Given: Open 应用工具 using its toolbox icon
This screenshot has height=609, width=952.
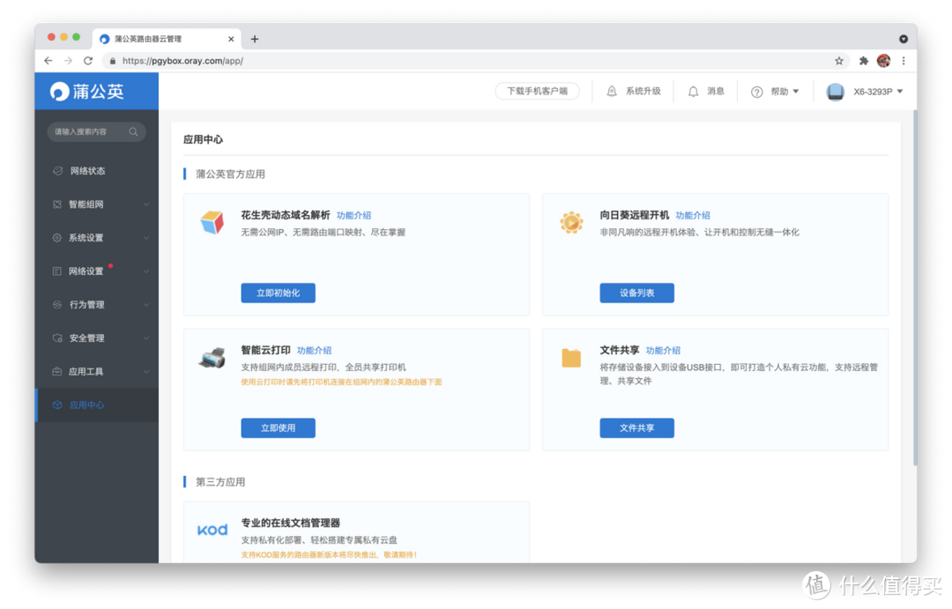Looking at the screenshot, I should point(55,371).
